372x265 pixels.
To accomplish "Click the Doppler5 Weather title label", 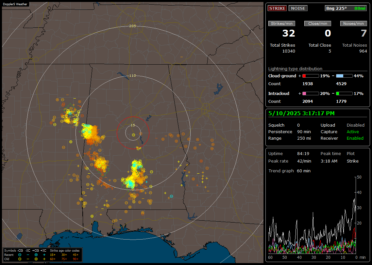I will [15, 4].
